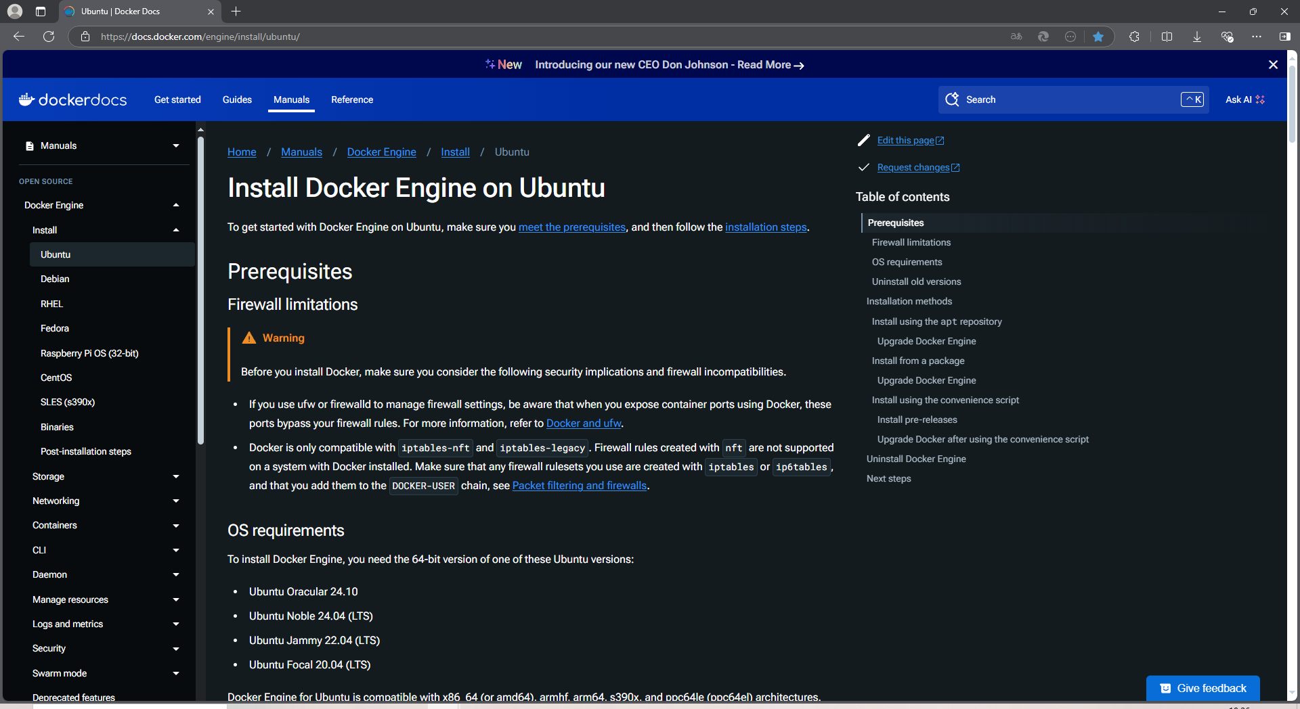Image resolution: width=1300 pixels, height=709 pixels.
Task: Expand the Swarm mode section
Action: coord(176,673)
